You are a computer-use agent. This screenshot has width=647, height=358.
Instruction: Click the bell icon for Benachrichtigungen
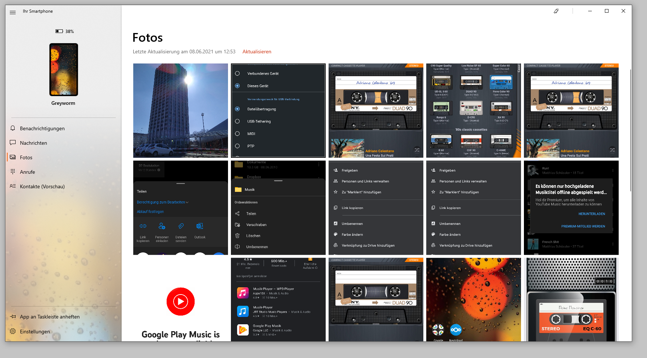tap(13, 128)
